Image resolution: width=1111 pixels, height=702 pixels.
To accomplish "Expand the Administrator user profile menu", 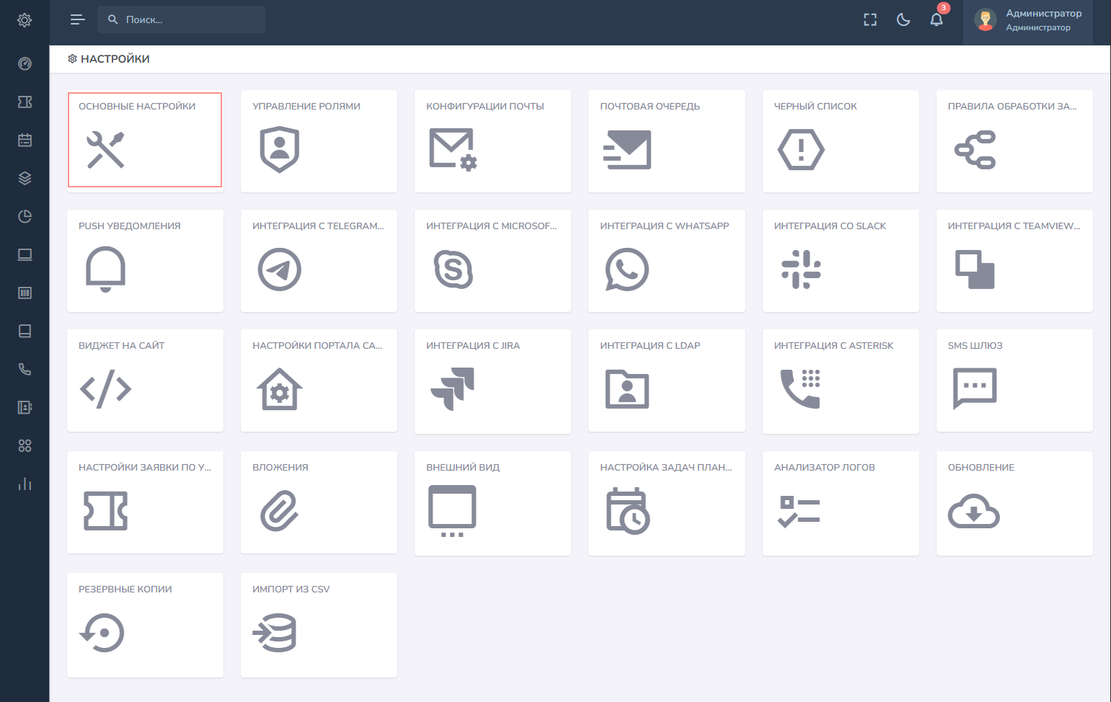I will tap(1027, 20).
